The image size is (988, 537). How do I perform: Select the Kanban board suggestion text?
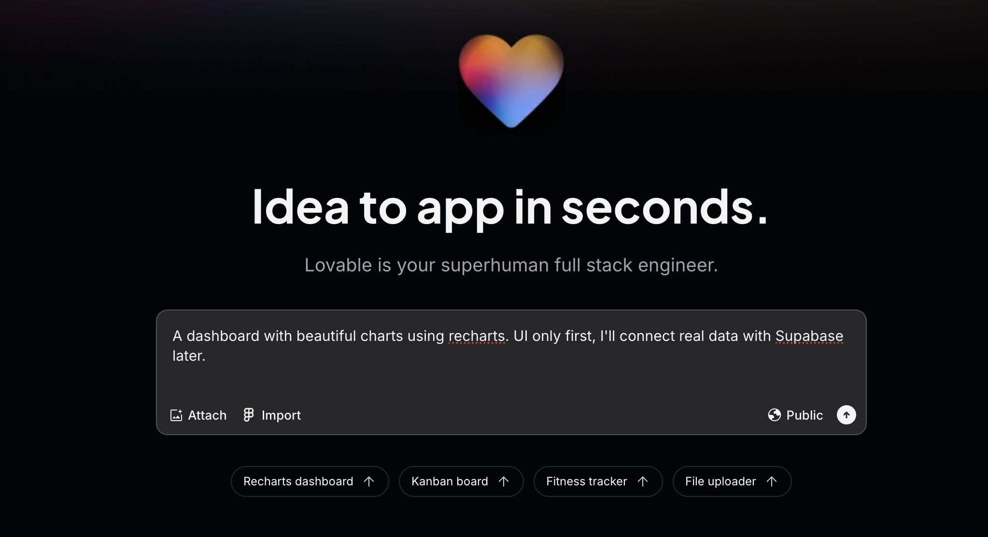click(x=450, y=481)
